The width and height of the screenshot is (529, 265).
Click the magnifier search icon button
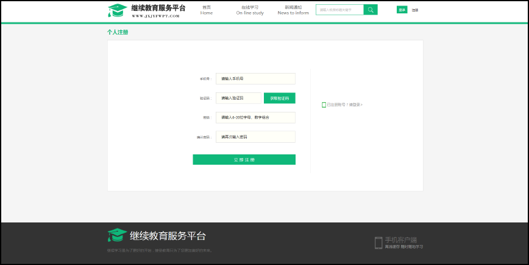coord(370,10)
